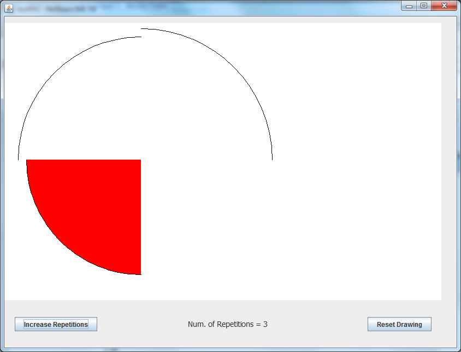Click the gap between the two arc tops
This screenshot has height=352, width=461.
point(141,33)
